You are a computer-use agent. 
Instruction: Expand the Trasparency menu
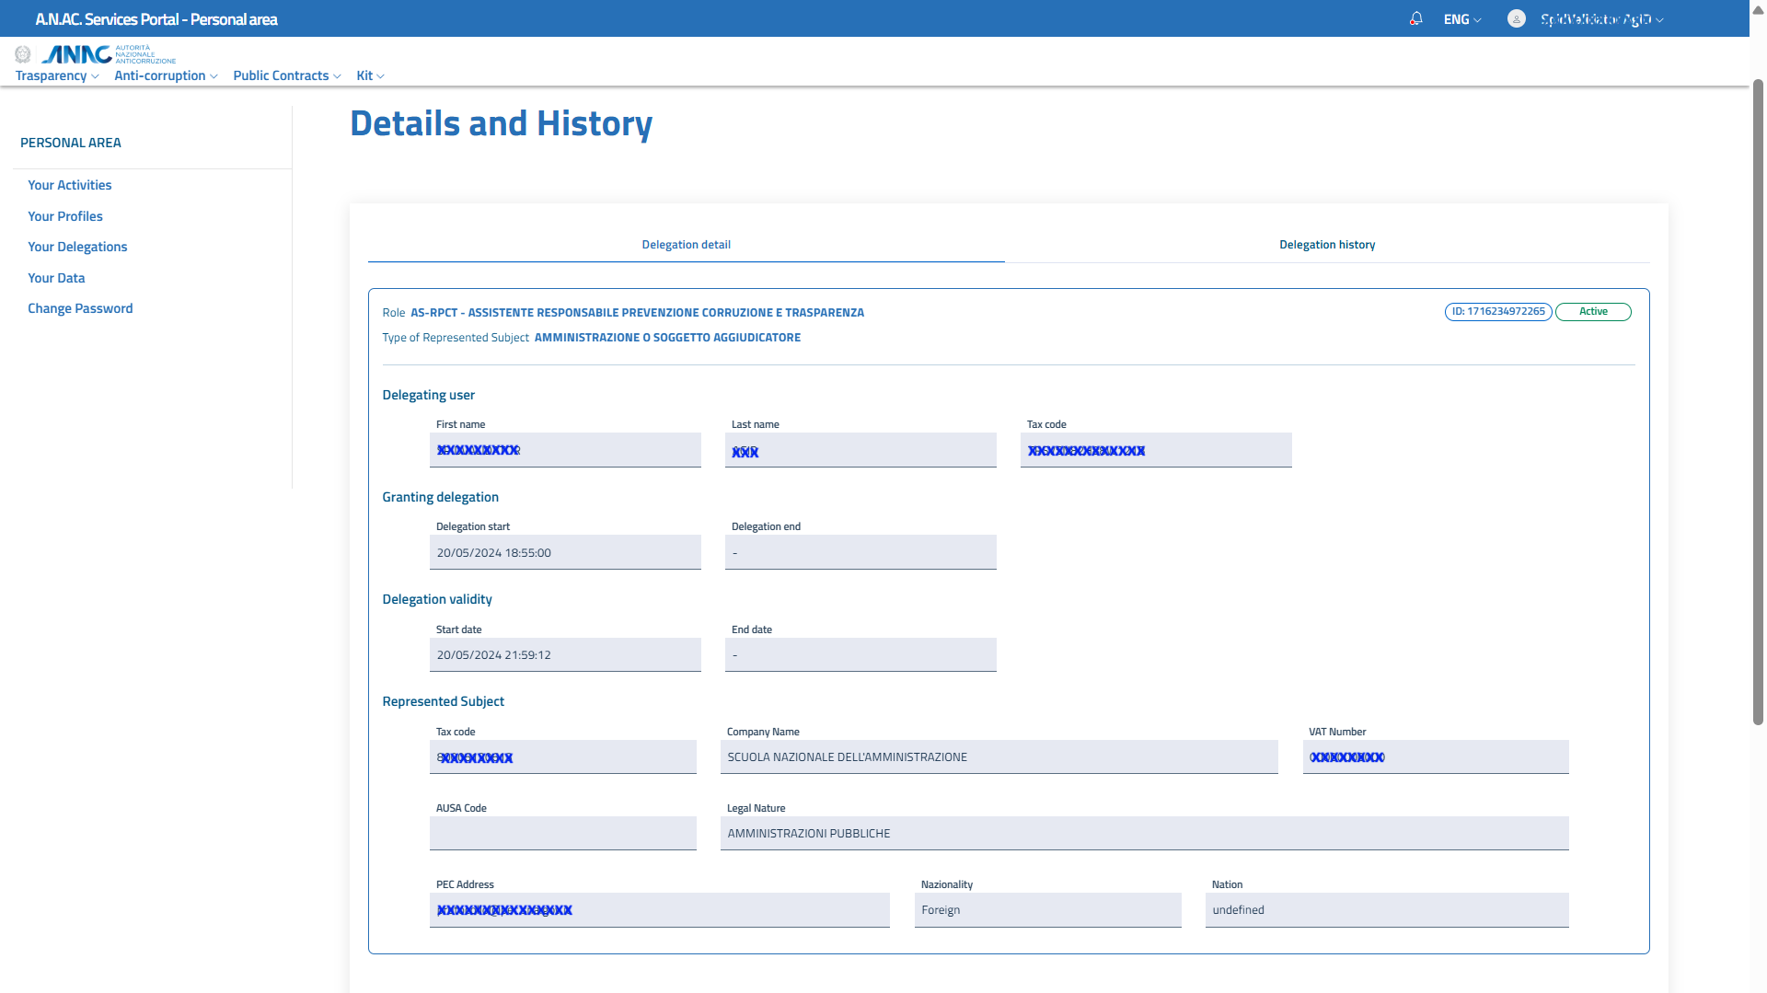point(57,75)
